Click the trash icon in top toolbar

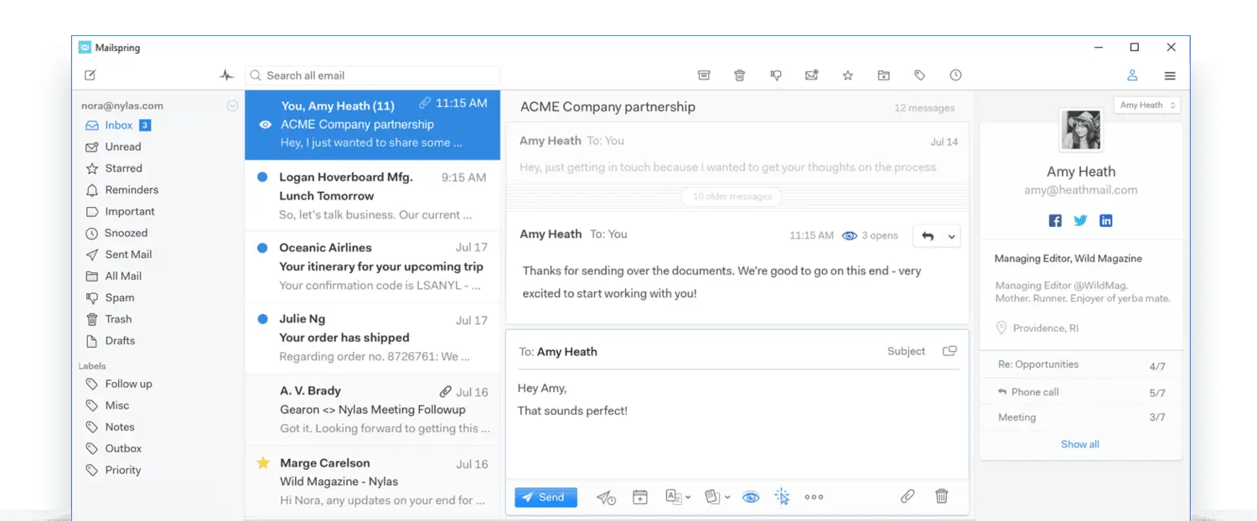tap(739, 75)
